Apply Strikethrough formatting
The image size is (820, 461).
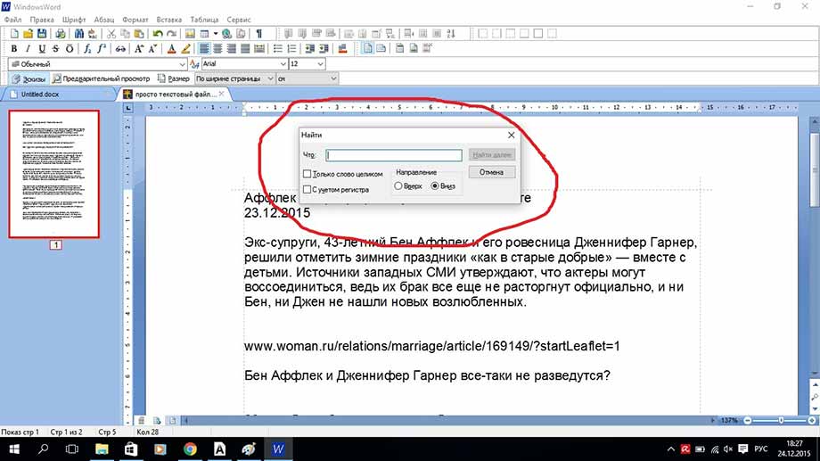(55, 49)
